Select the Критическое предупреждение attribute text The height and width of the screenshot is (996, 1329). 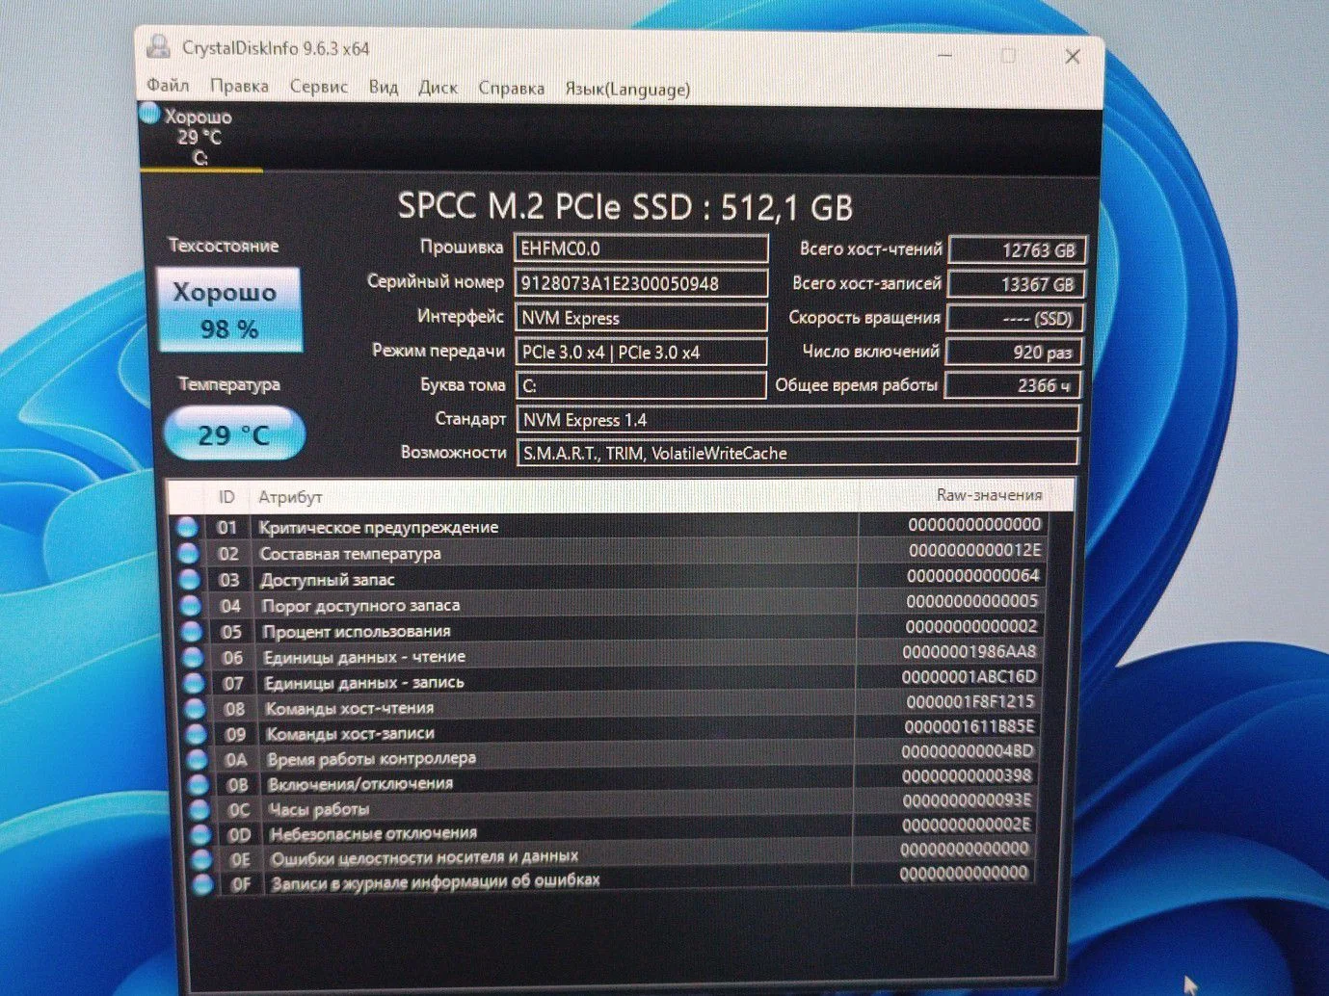pyautogui.click(x=379, y=527)
